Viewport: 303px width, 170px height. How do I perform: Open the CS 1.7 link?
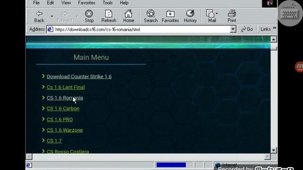pyautogui.click(x=54, y=141)
